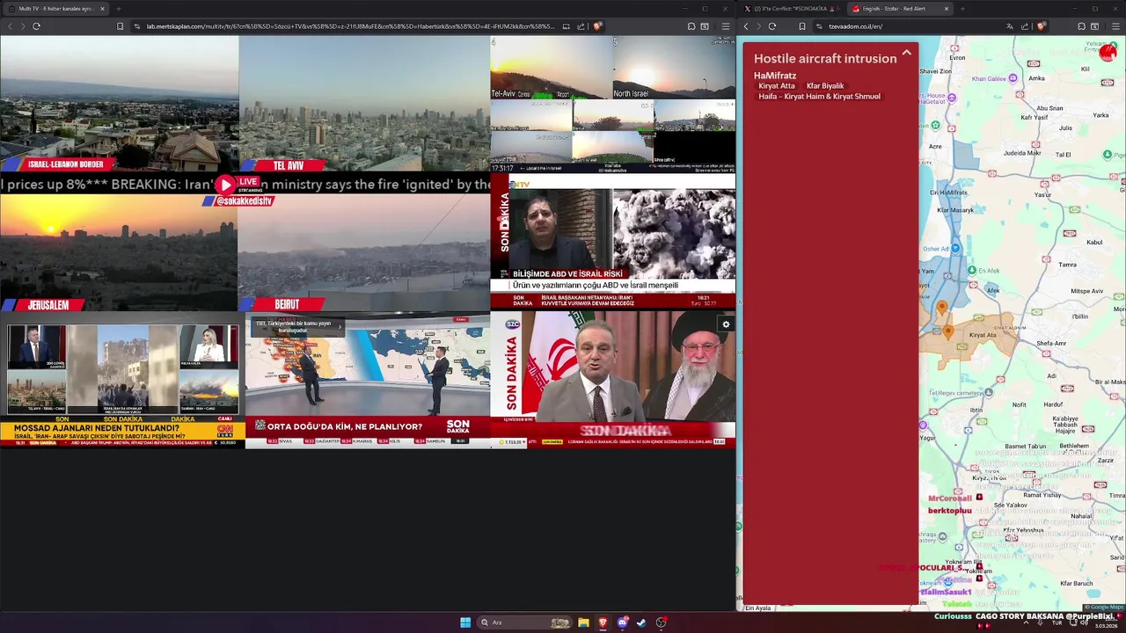Close the Multi TV tab
Screen dimensions: 1126x633
coord(102,9)
